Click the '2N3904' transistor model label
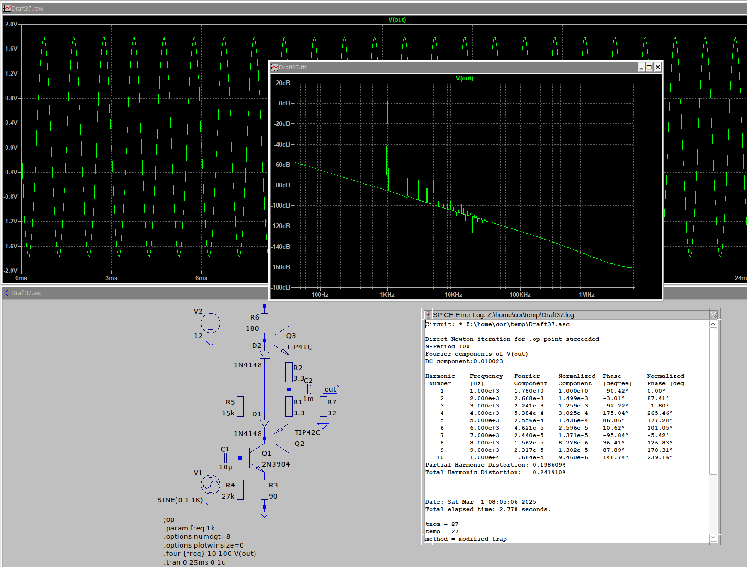The height and width of the screenshot is (567, 747). (x=276, y=464)
